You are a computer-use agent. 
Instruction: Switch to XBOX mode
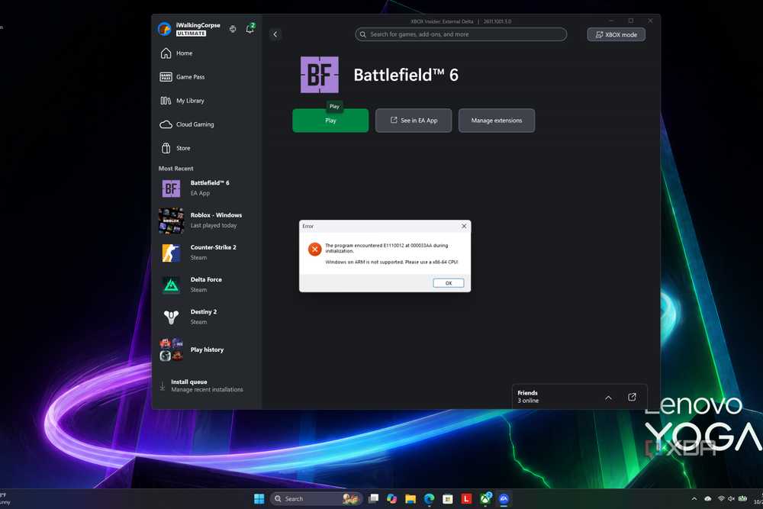pos(616,34)
